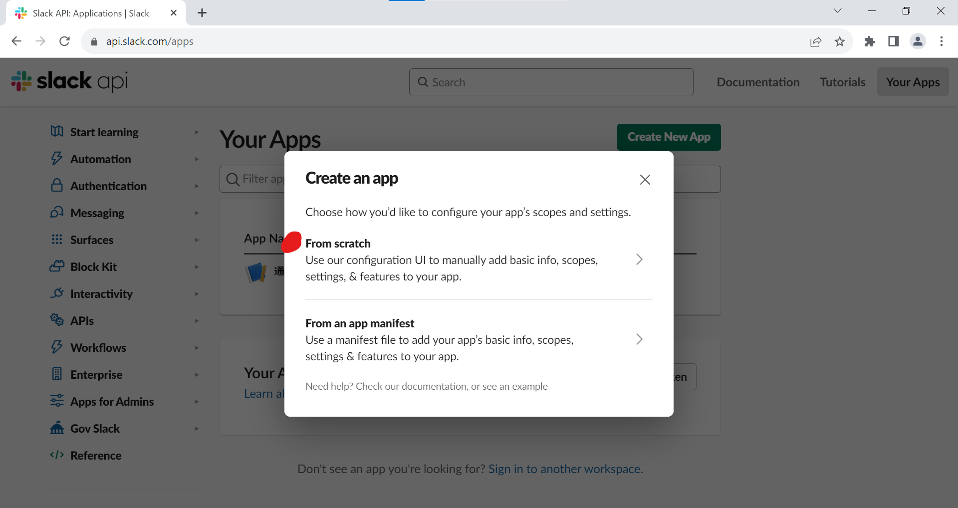Close the Create an app dialog
The width and height of the screenshot is (958, 508).
click(x=645, y=180)
